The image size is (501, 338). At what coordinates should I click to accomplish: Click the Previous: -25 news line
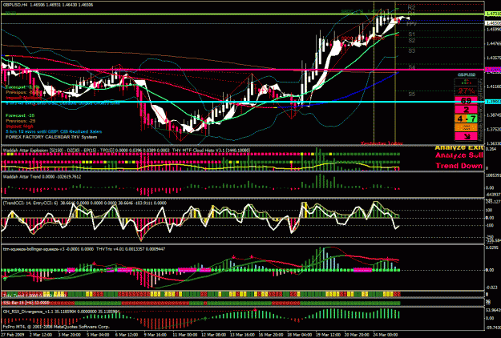click(x=21, y=121)
